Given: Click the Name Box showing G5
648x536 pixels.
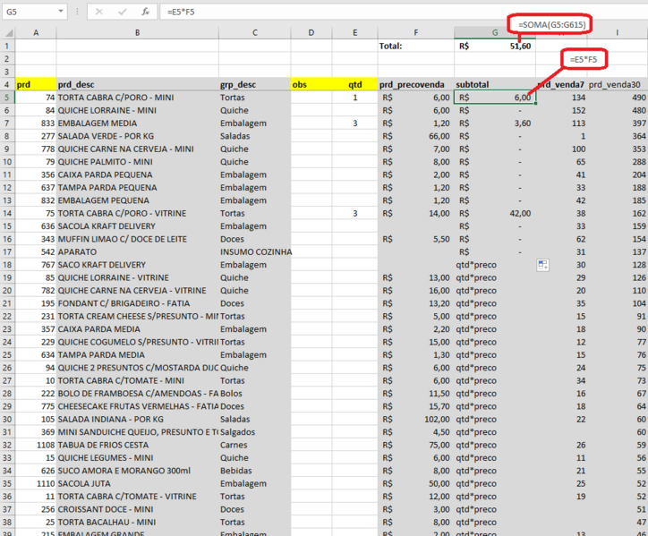Looking at the screenshot, I should [x=29, y=12].
